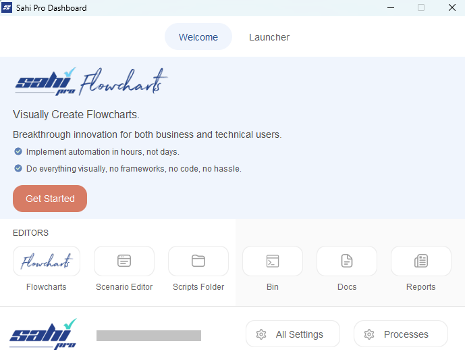Image resolution: width=465 pixels, height=358 pixels.
Task: Open the Docs document icon
Action: coord(347,261)
